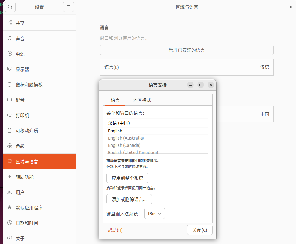
Task: Click the monitor icon beside 显示器
Action: click(x=10, y=69)
